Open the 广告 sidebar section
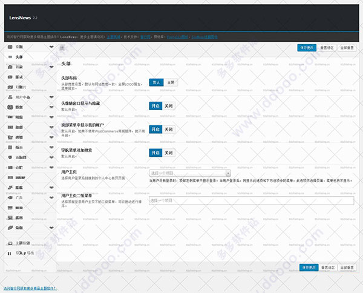Viewport: 363px width, 293px height. tap(30, 197)
